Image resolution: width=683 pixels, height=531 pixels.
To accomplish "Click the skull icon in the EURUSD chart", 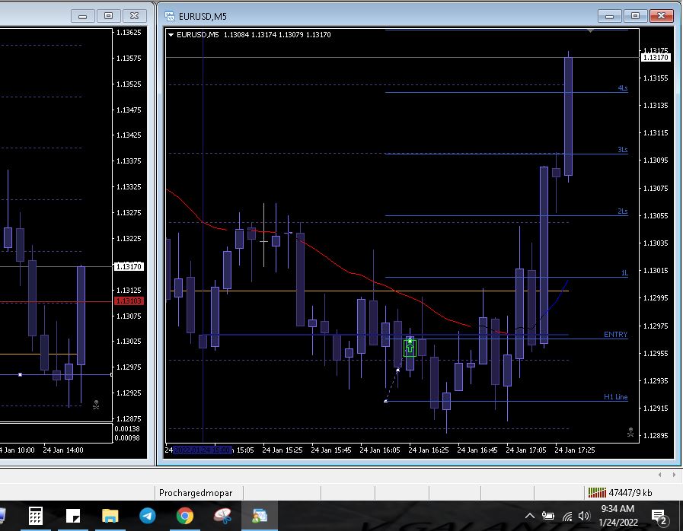I will tap(630, 432).
